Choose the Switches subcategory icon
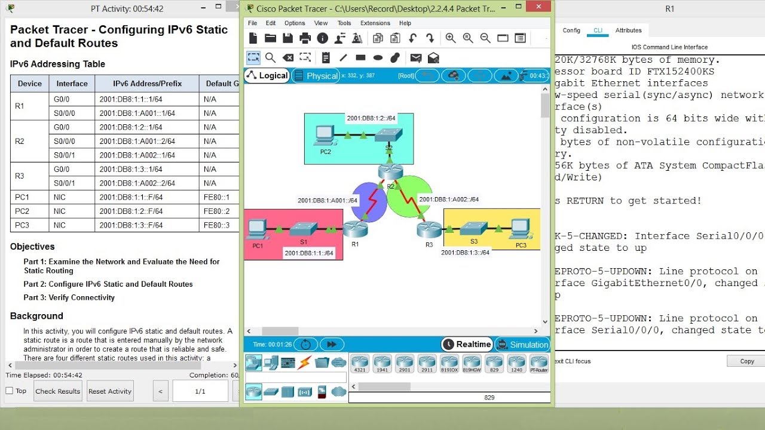765x430 pixels. 271,392
